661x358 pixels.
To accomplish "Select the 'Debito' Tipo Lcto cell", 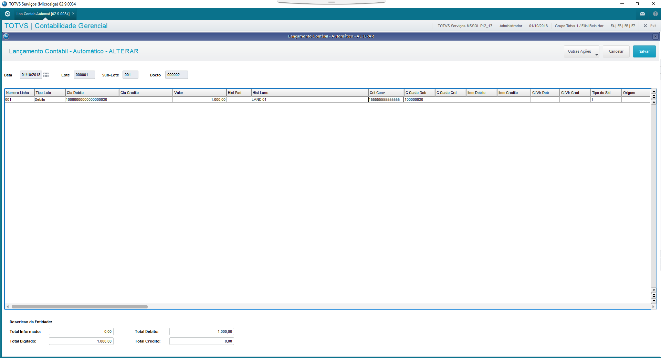I will [x=50, y=100].
